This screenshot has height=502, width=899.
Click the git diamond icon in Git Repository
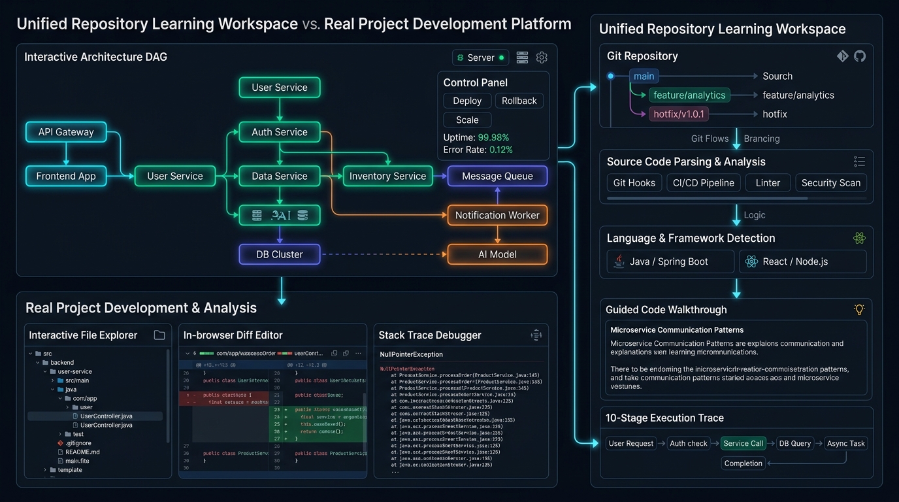point(843,56)
